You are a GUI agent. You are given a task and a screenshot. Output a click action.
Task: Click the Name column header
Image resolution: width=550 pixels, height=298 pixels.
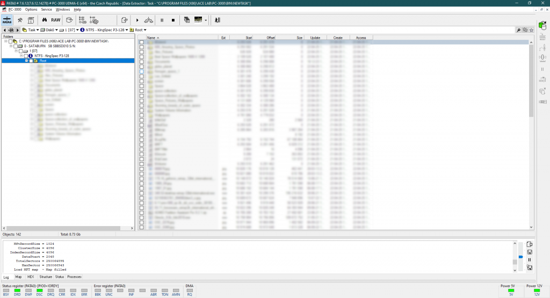pyautogui.click(x=151, y=38)
